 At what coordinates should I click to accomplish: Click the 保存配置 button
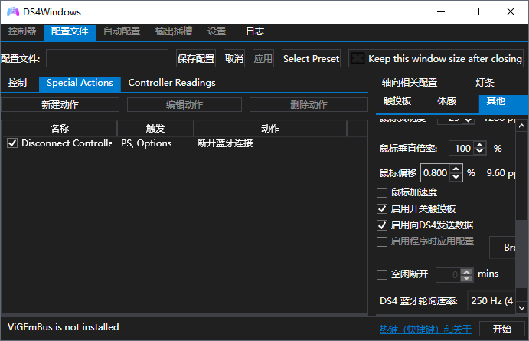(196, 58)
